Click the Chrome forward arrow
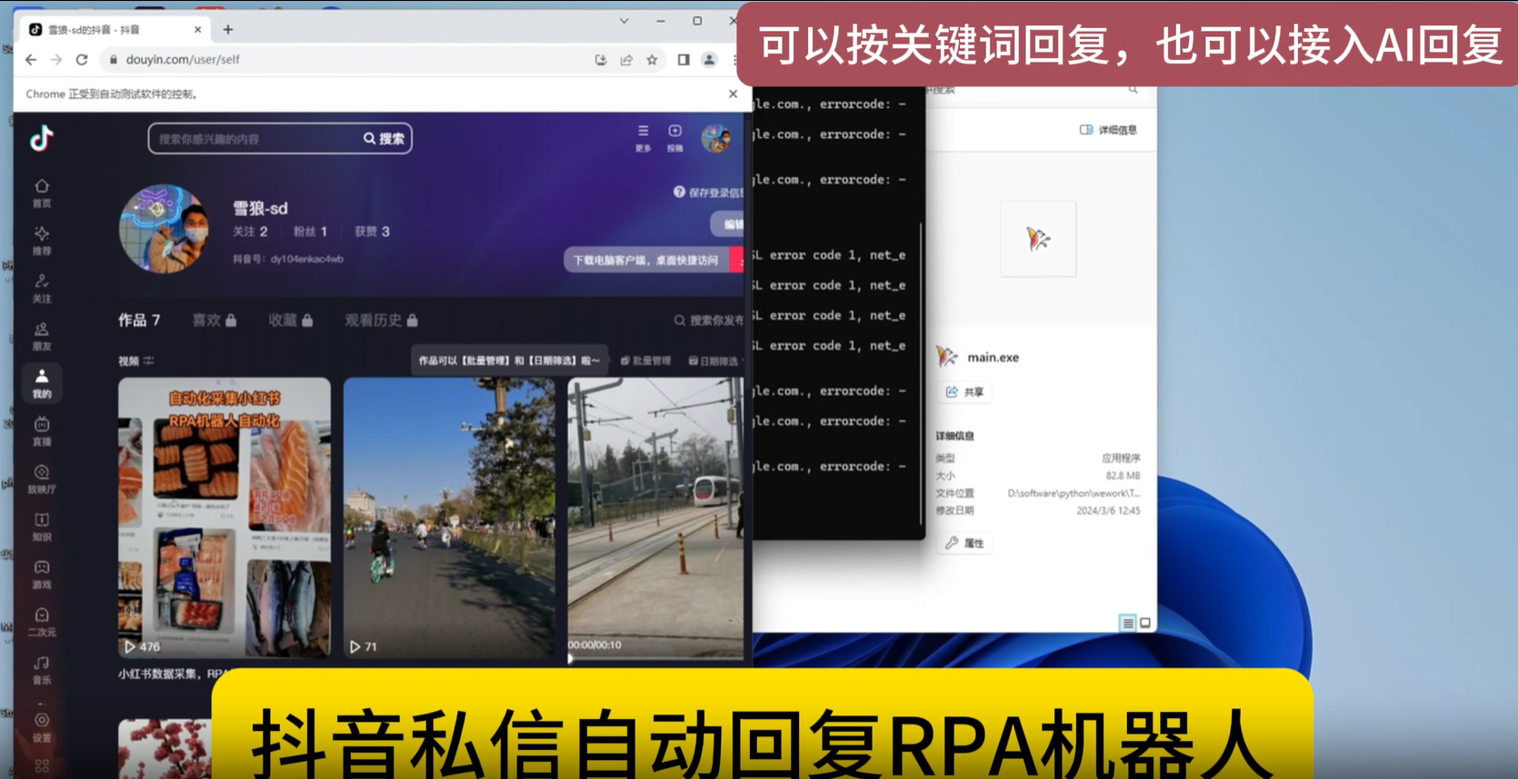Image resolution: width=1518 pixels, height=779 pixels. coord(56,59)
